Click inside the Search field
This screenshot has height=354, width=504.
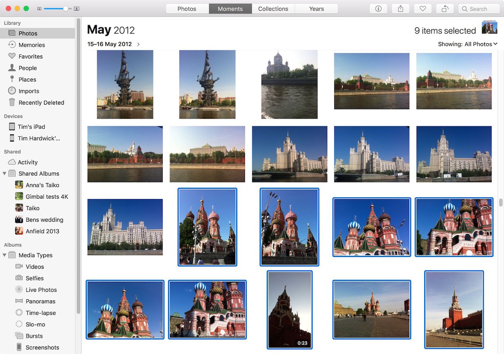coord(479,9)
